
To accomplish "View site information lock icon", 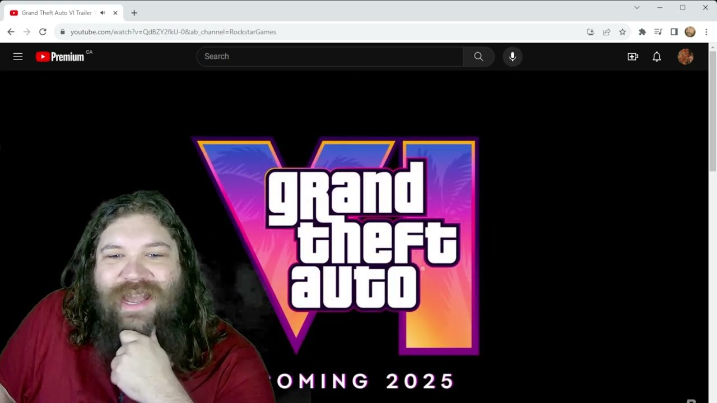I will coord(62,32).
